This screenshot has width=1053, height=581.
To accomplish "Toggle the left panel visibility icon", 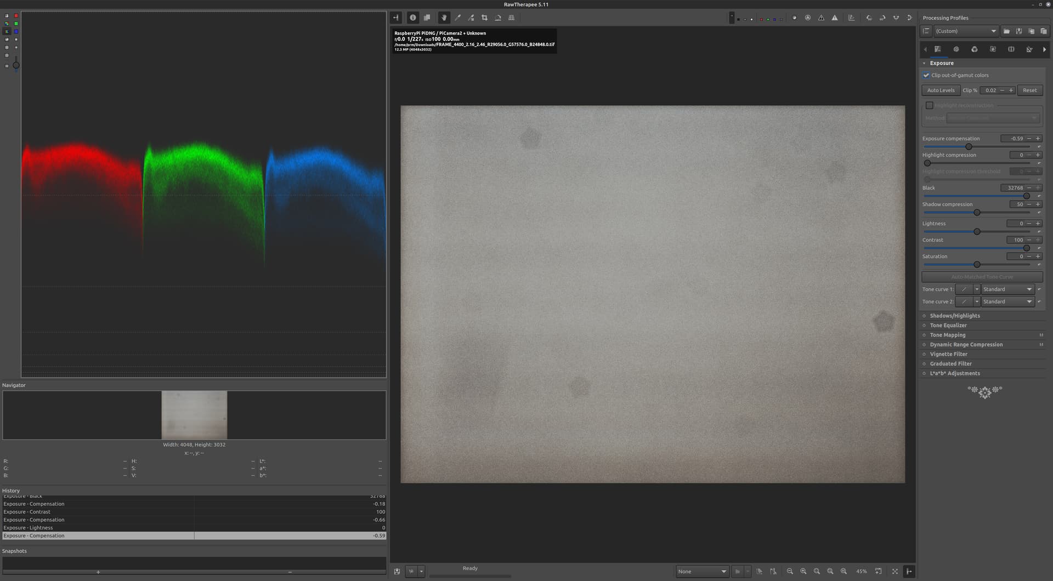I will [x=396, y=18].
